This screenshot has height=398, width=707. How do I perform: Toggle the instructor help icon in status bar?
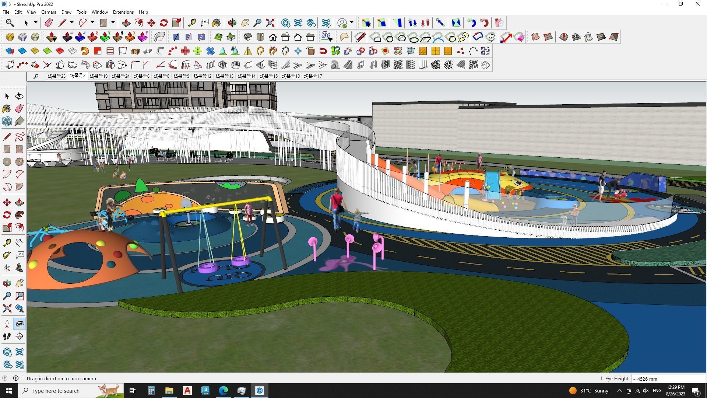pyautogui.click(x=4, y=378)
